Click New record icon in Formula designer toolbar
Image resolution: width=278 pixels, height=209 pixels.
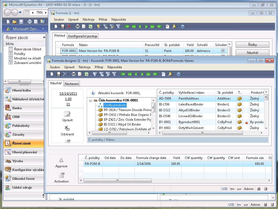52,74
